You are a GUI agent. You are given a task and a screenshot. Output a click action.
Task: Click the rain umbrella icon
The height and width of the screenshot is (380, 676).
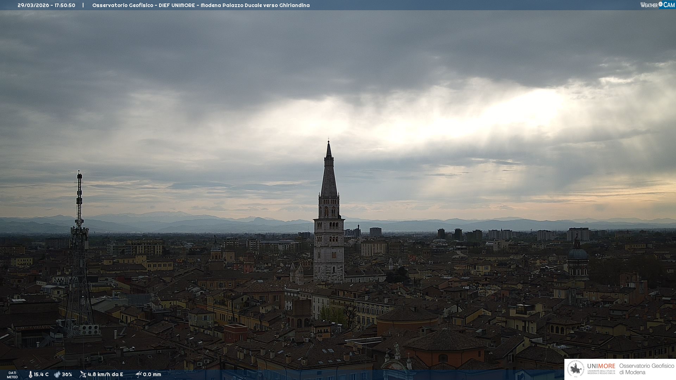(138, 374)
